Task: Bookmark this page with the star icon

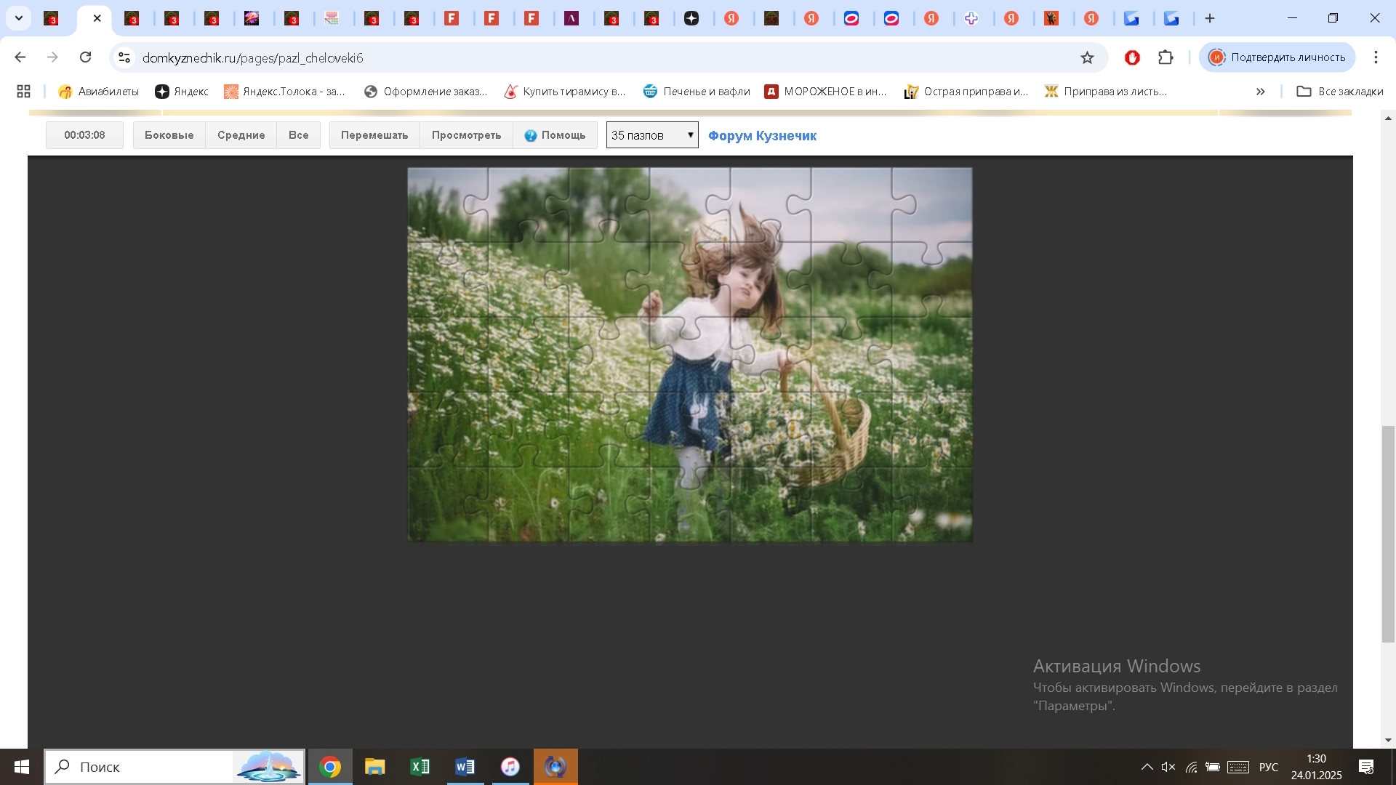Action: (1087, 57)
